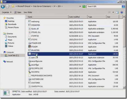127x99 pixels.
Task: Change view using the views icon
Action: point(109,12)
